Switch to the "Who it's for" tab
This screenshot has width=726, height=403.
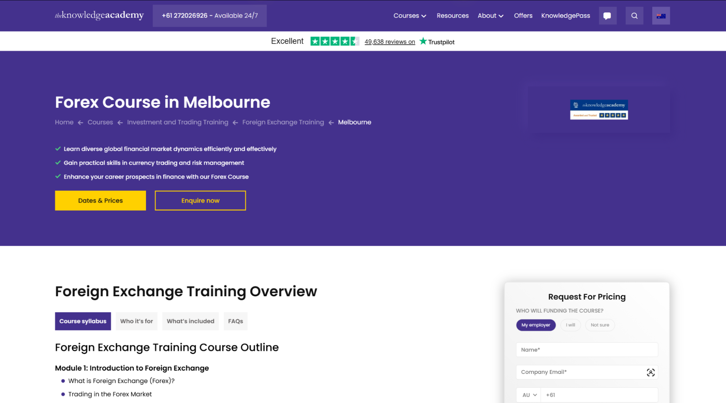pos(137,321)
